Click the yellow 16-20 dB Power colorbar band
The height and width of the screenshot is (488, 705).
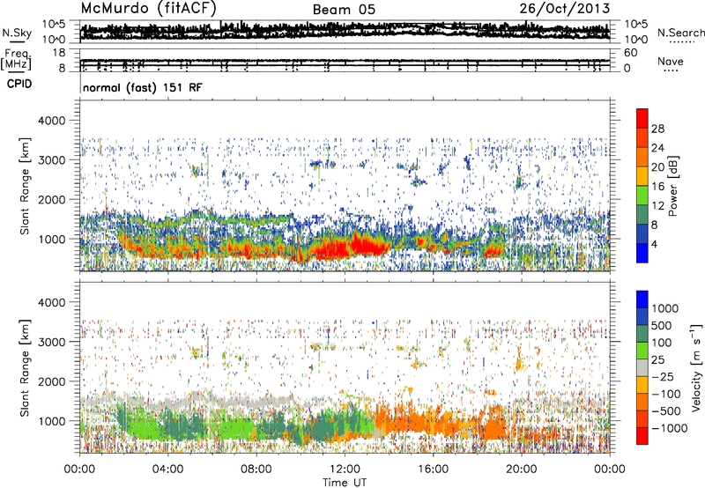coord(642,176)
